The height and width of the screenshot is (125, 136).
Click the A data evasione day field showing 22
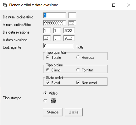point(47,38)
